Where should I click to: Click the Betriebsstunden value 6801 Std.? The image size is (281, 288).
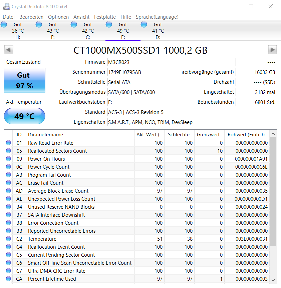(256, 102)
